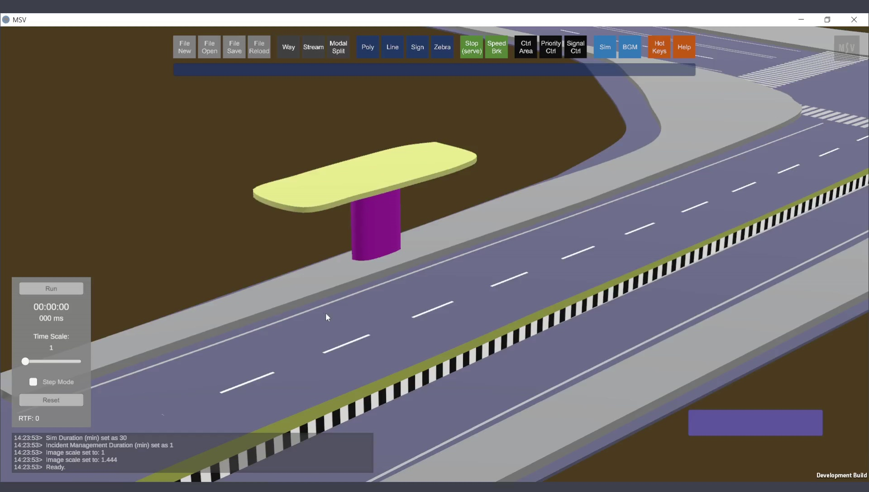Open a file with File Open
Screen dimensions: 869x492
coord(209,47)
